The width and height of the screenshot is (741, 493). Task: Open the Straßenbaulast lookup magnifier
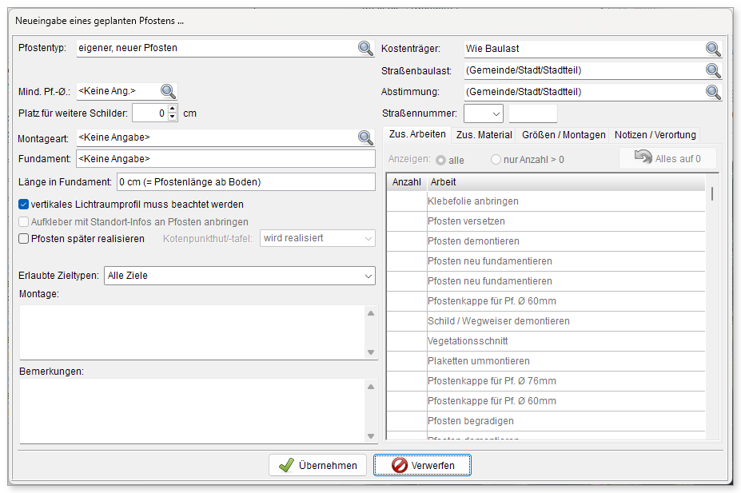tap(713, 70)
